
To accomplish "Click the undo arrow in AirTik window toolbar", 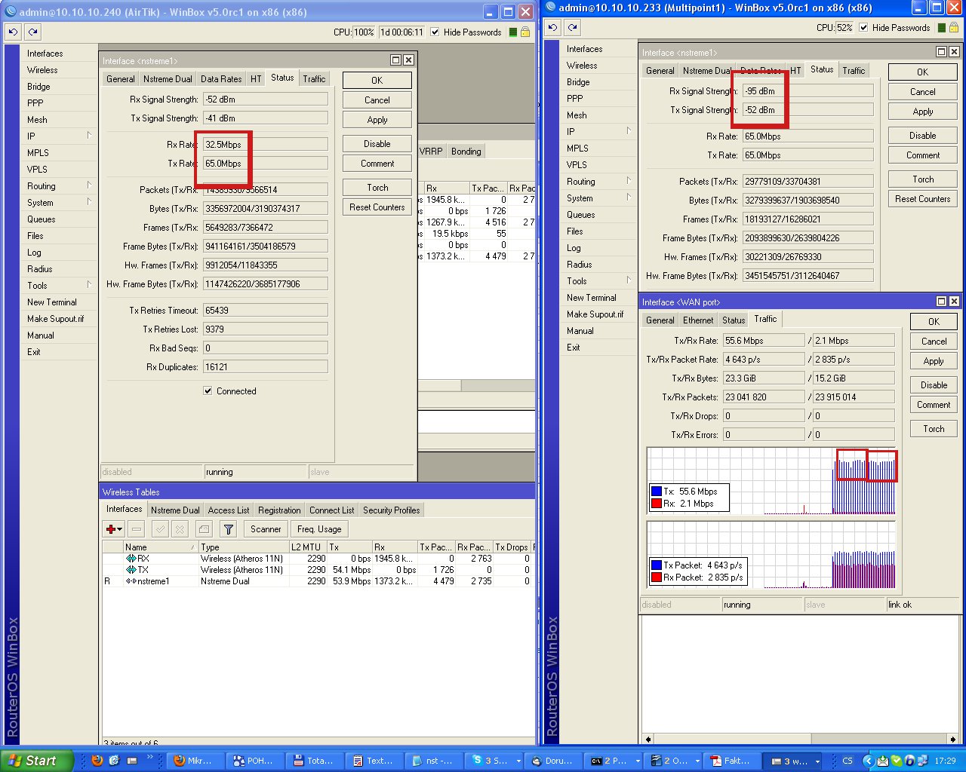I will 14,32.
